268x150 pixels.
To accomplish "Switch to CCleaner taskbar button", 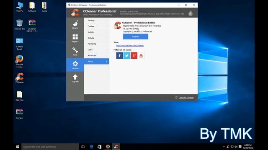I will tap(116, 147).
